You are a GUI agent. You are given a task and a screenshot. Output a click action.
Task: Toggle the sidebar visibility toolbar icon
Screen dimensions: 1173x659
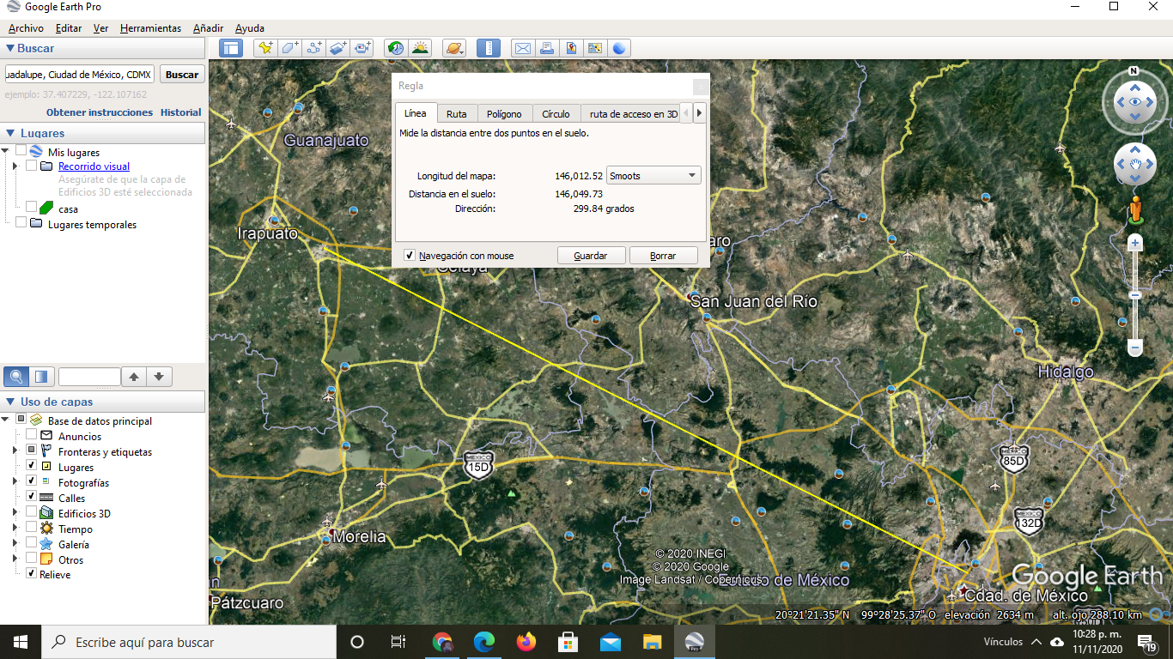[x=231, y=48]
